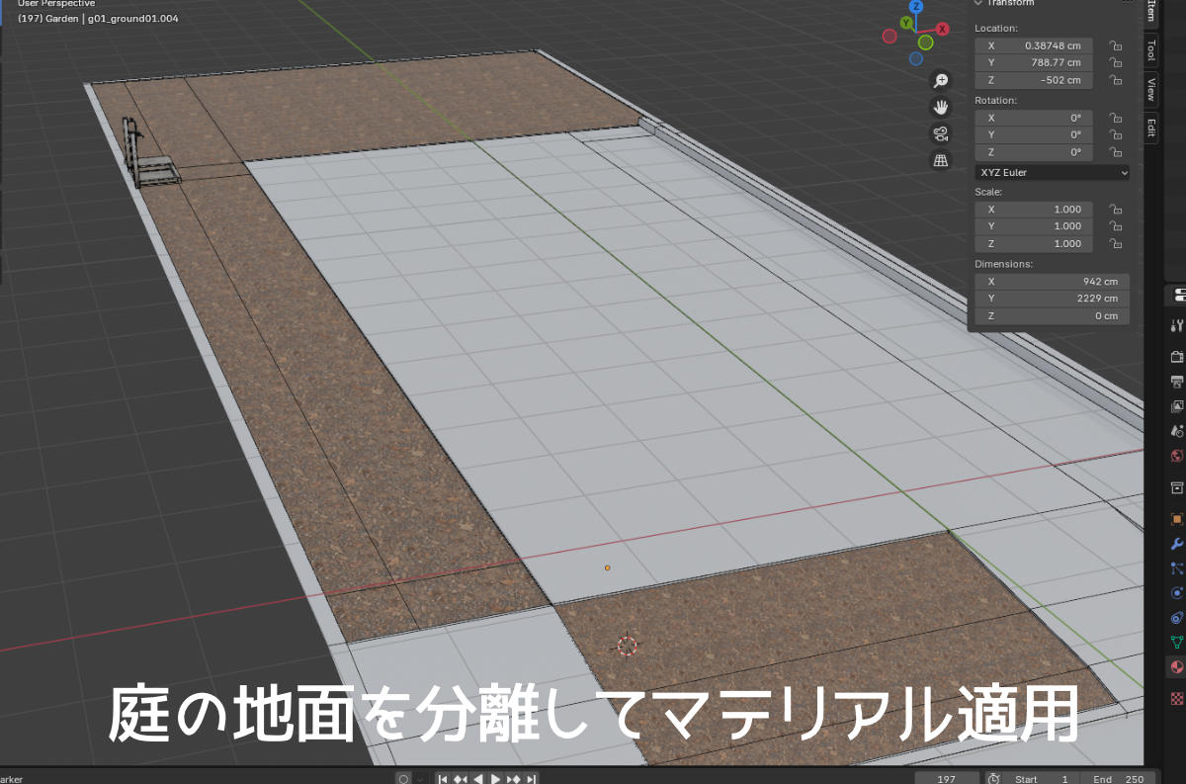This screenshot has width=1186, height=784.
Task: Switch to the Tool sidebar tab
Action: [1150, 50]
